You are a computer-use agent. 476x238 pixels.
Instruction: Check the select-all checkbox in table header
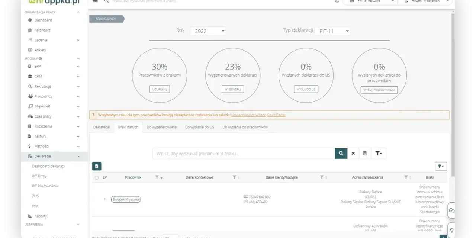tap(97, 178)
